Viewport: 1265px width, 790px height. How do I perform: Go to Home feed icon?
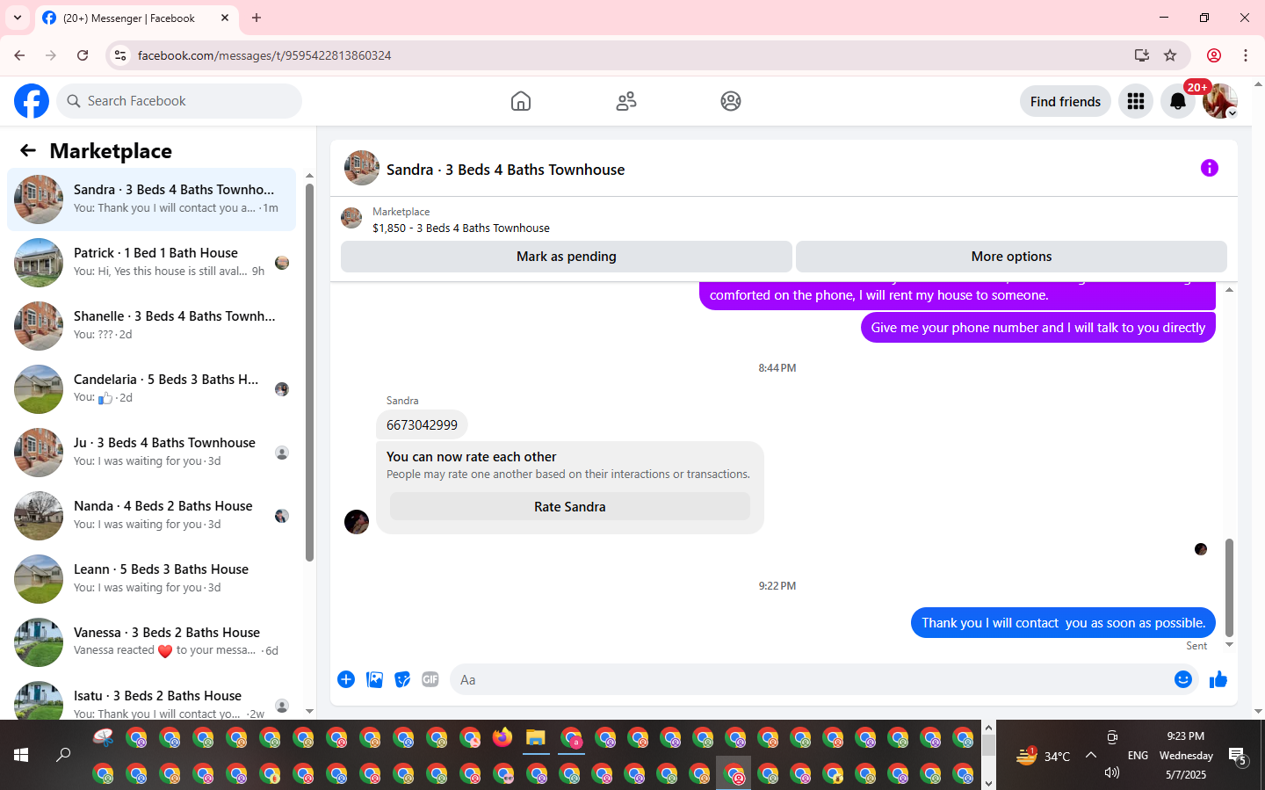521,101
